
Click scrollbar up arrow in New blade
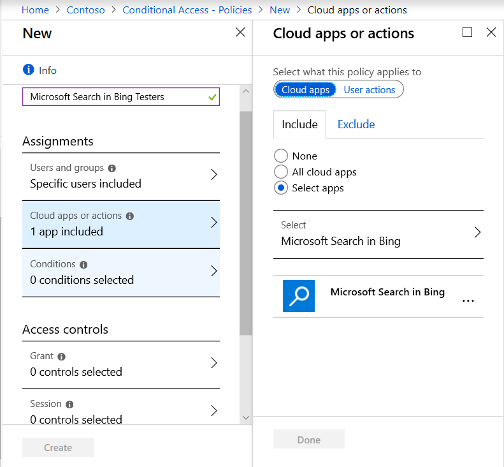click(x=246, y=91)
